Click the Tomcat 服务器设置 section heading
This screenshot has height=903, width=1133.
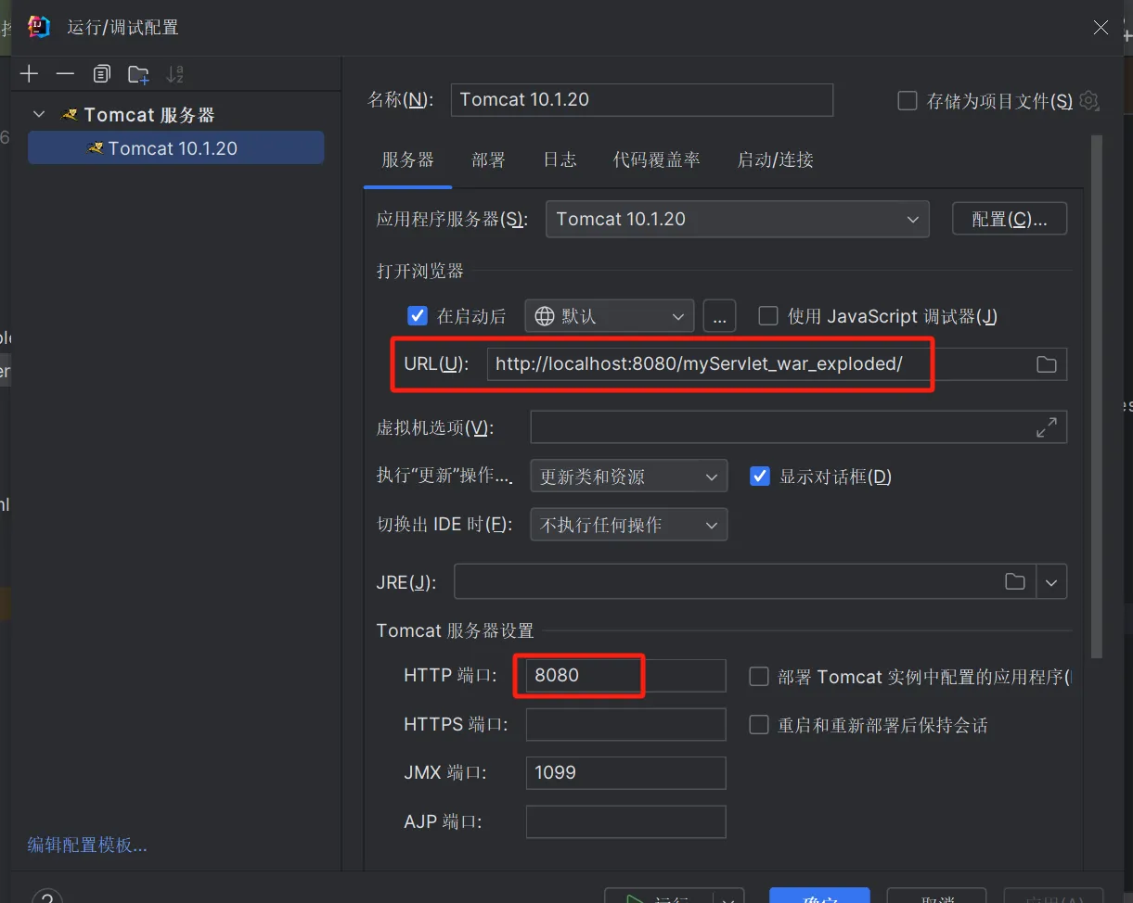(455, 631)
